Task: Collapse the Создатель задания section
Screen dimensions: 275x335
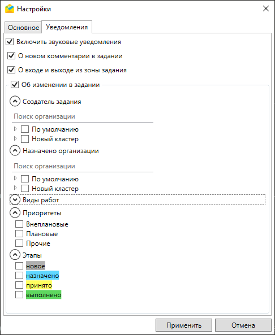Action: [15, 102]
